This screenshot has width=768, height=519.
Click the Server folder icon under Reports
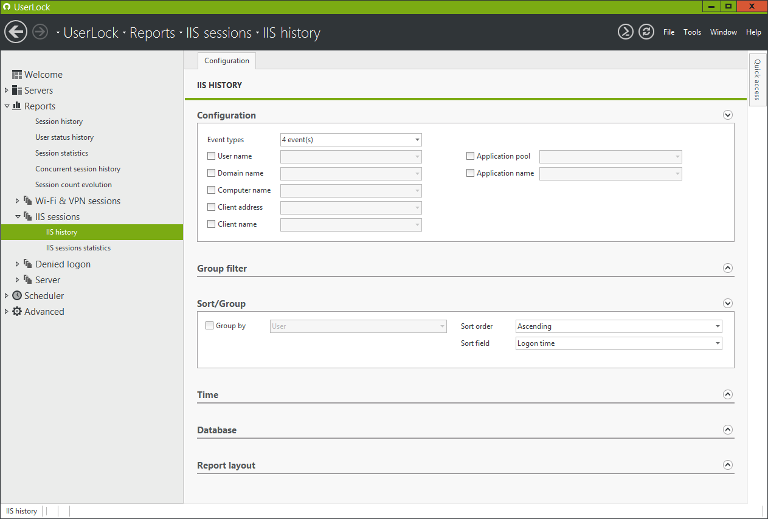pyautogui.click(x=28, y=280)
